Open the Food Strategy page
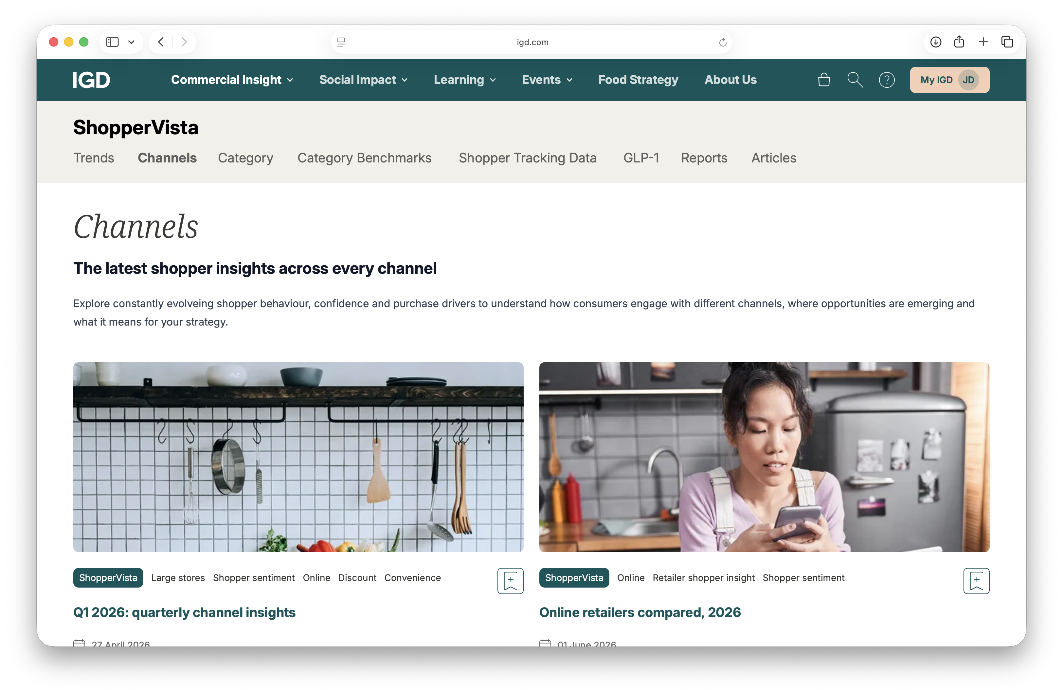Screen dimensions: 1063x695 [x=638, y=80]
